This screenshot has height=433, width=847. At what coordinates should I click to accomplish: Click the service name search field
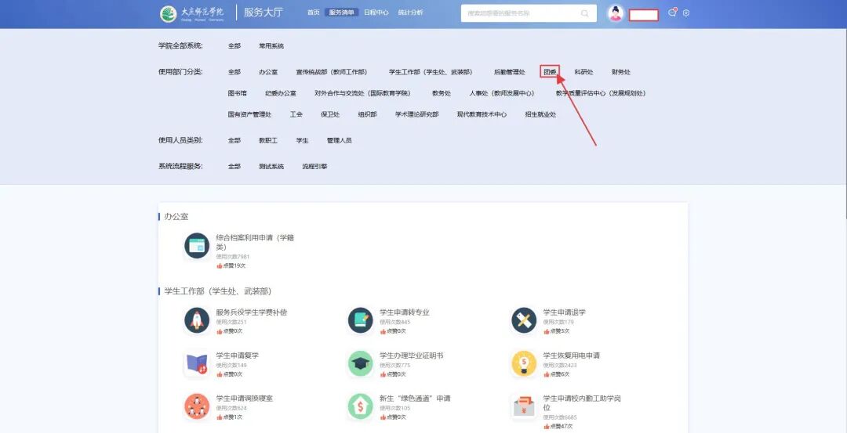tap(529, 13)
